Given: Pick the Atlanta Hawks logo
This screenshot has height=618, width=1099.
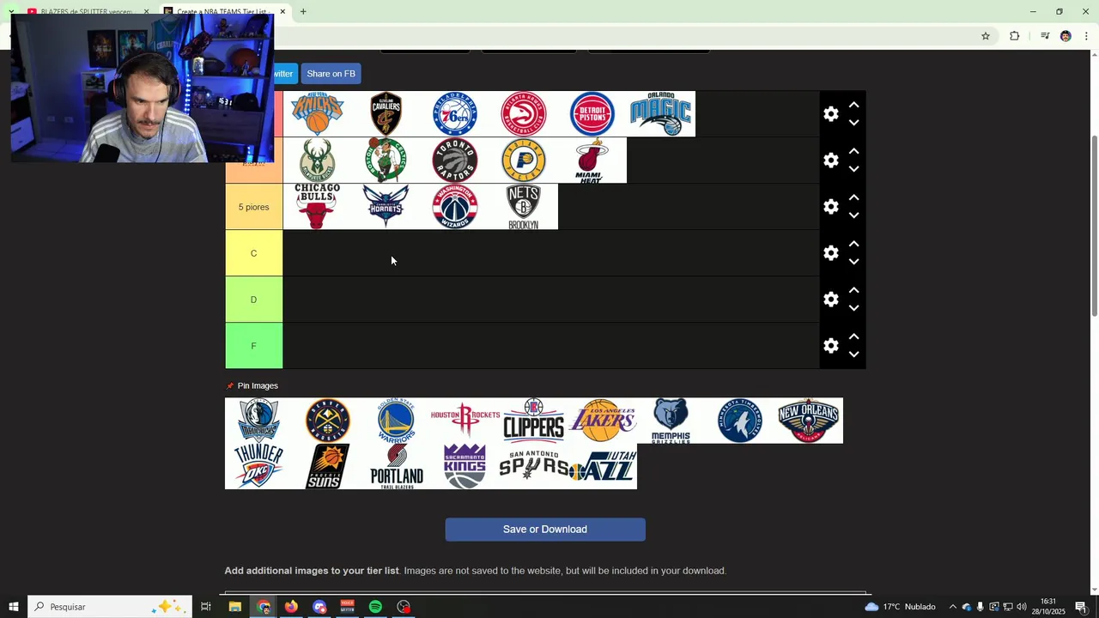Looking at the screenshot, I should click(x=524, y=114).
